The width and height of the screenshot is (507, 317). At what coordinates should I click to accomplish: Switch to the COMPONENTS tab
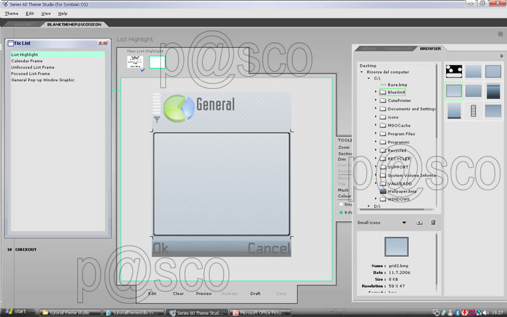tap(399, 49)
